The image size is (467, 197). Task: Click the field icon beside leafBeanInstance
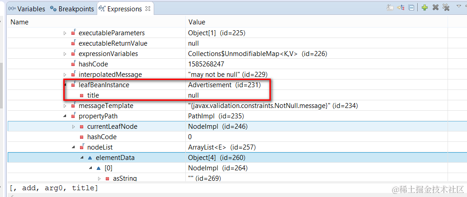pyautogui.click(x=73, y=85)
